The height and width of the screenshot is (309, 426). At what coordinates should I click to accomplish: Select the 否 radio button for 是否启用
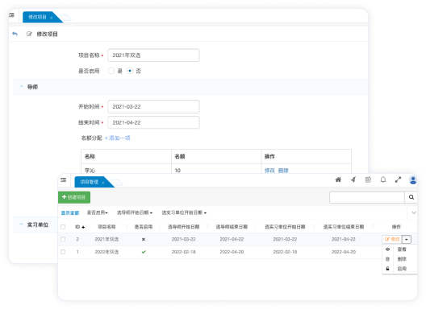tap(130, 71)
